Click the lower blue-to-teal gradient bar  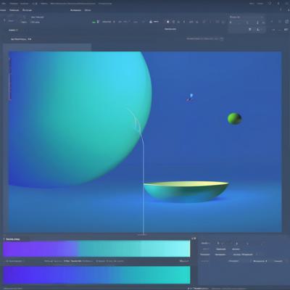96,275
